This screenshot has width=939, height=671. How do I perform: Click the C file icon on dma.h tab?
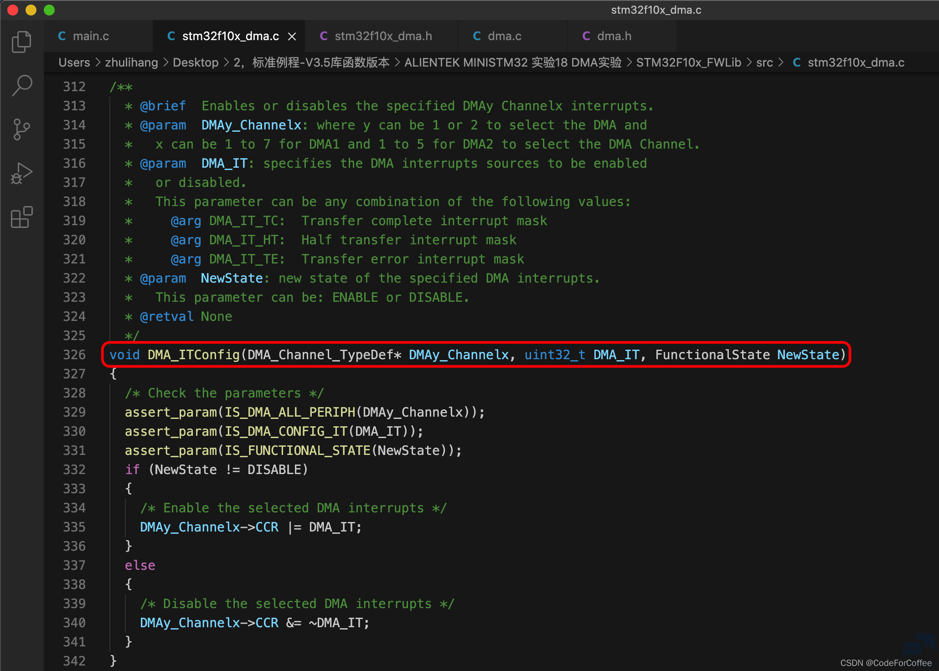pos(586,36)
